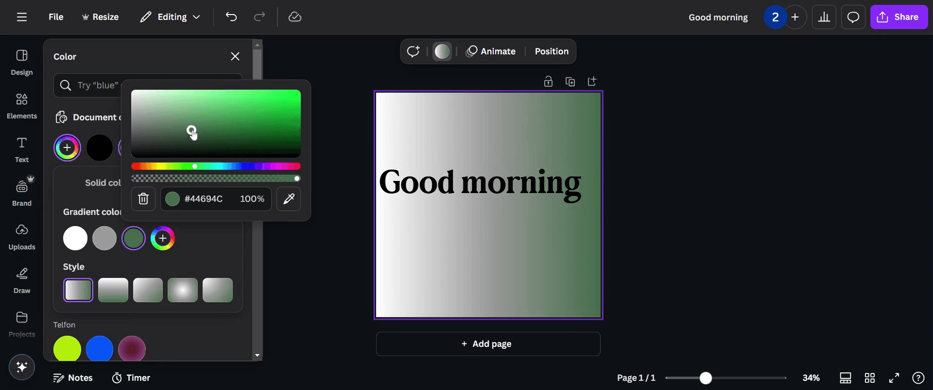Open the Text sidebar tab
Screen dimensions: 933x390
coord(22,150)
